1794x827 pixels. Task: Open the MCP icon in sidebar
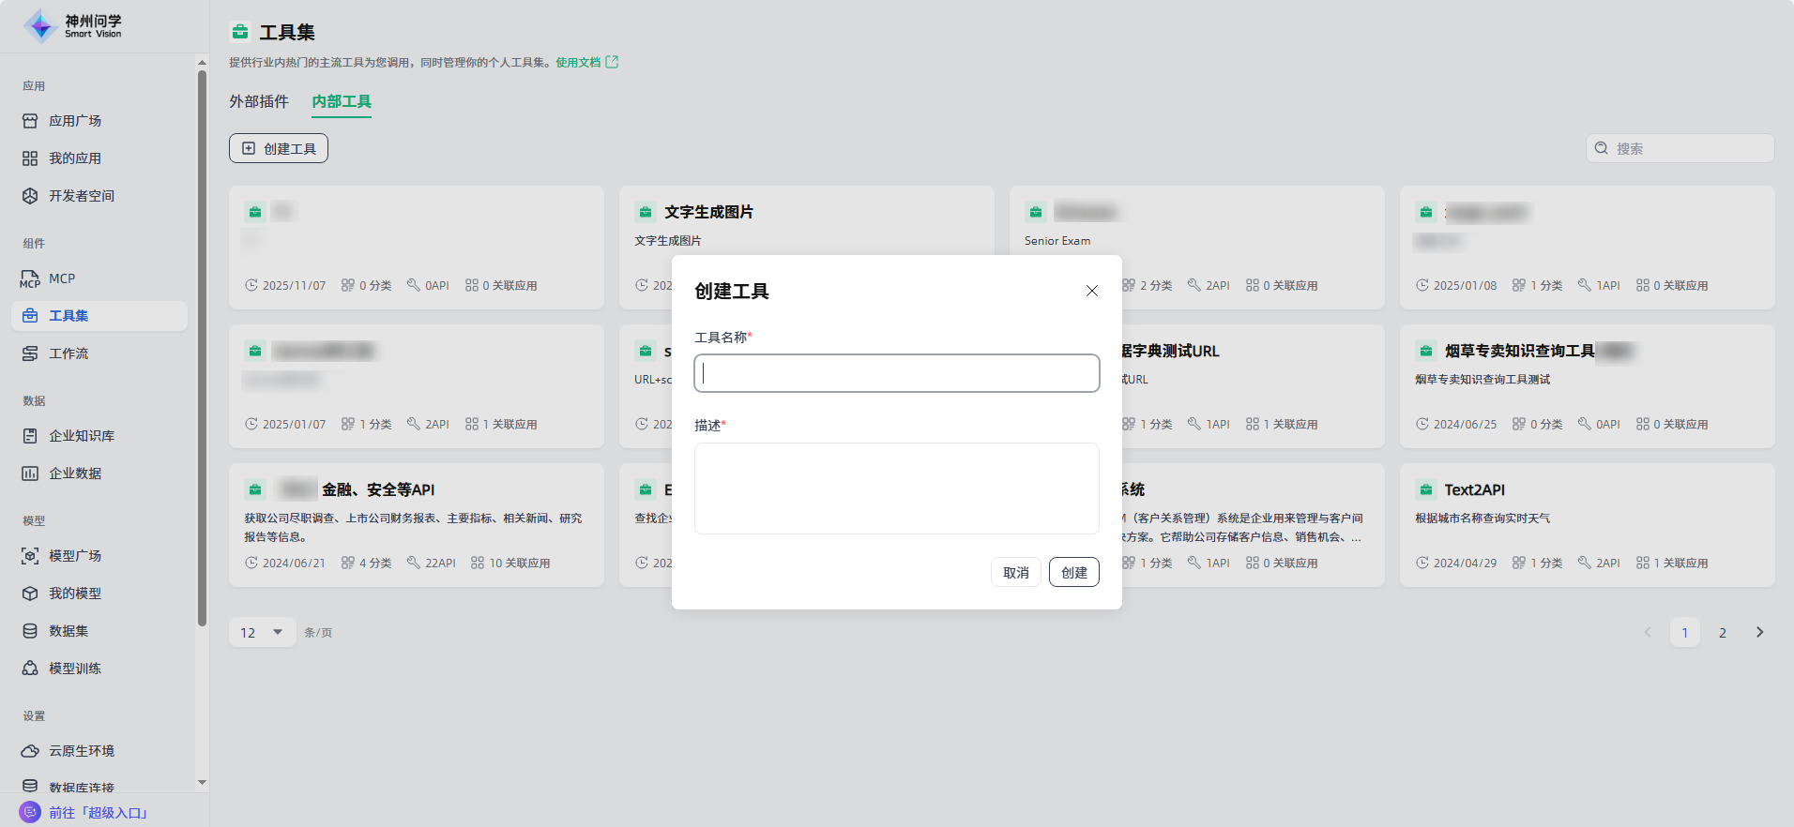tap(30, 278)
